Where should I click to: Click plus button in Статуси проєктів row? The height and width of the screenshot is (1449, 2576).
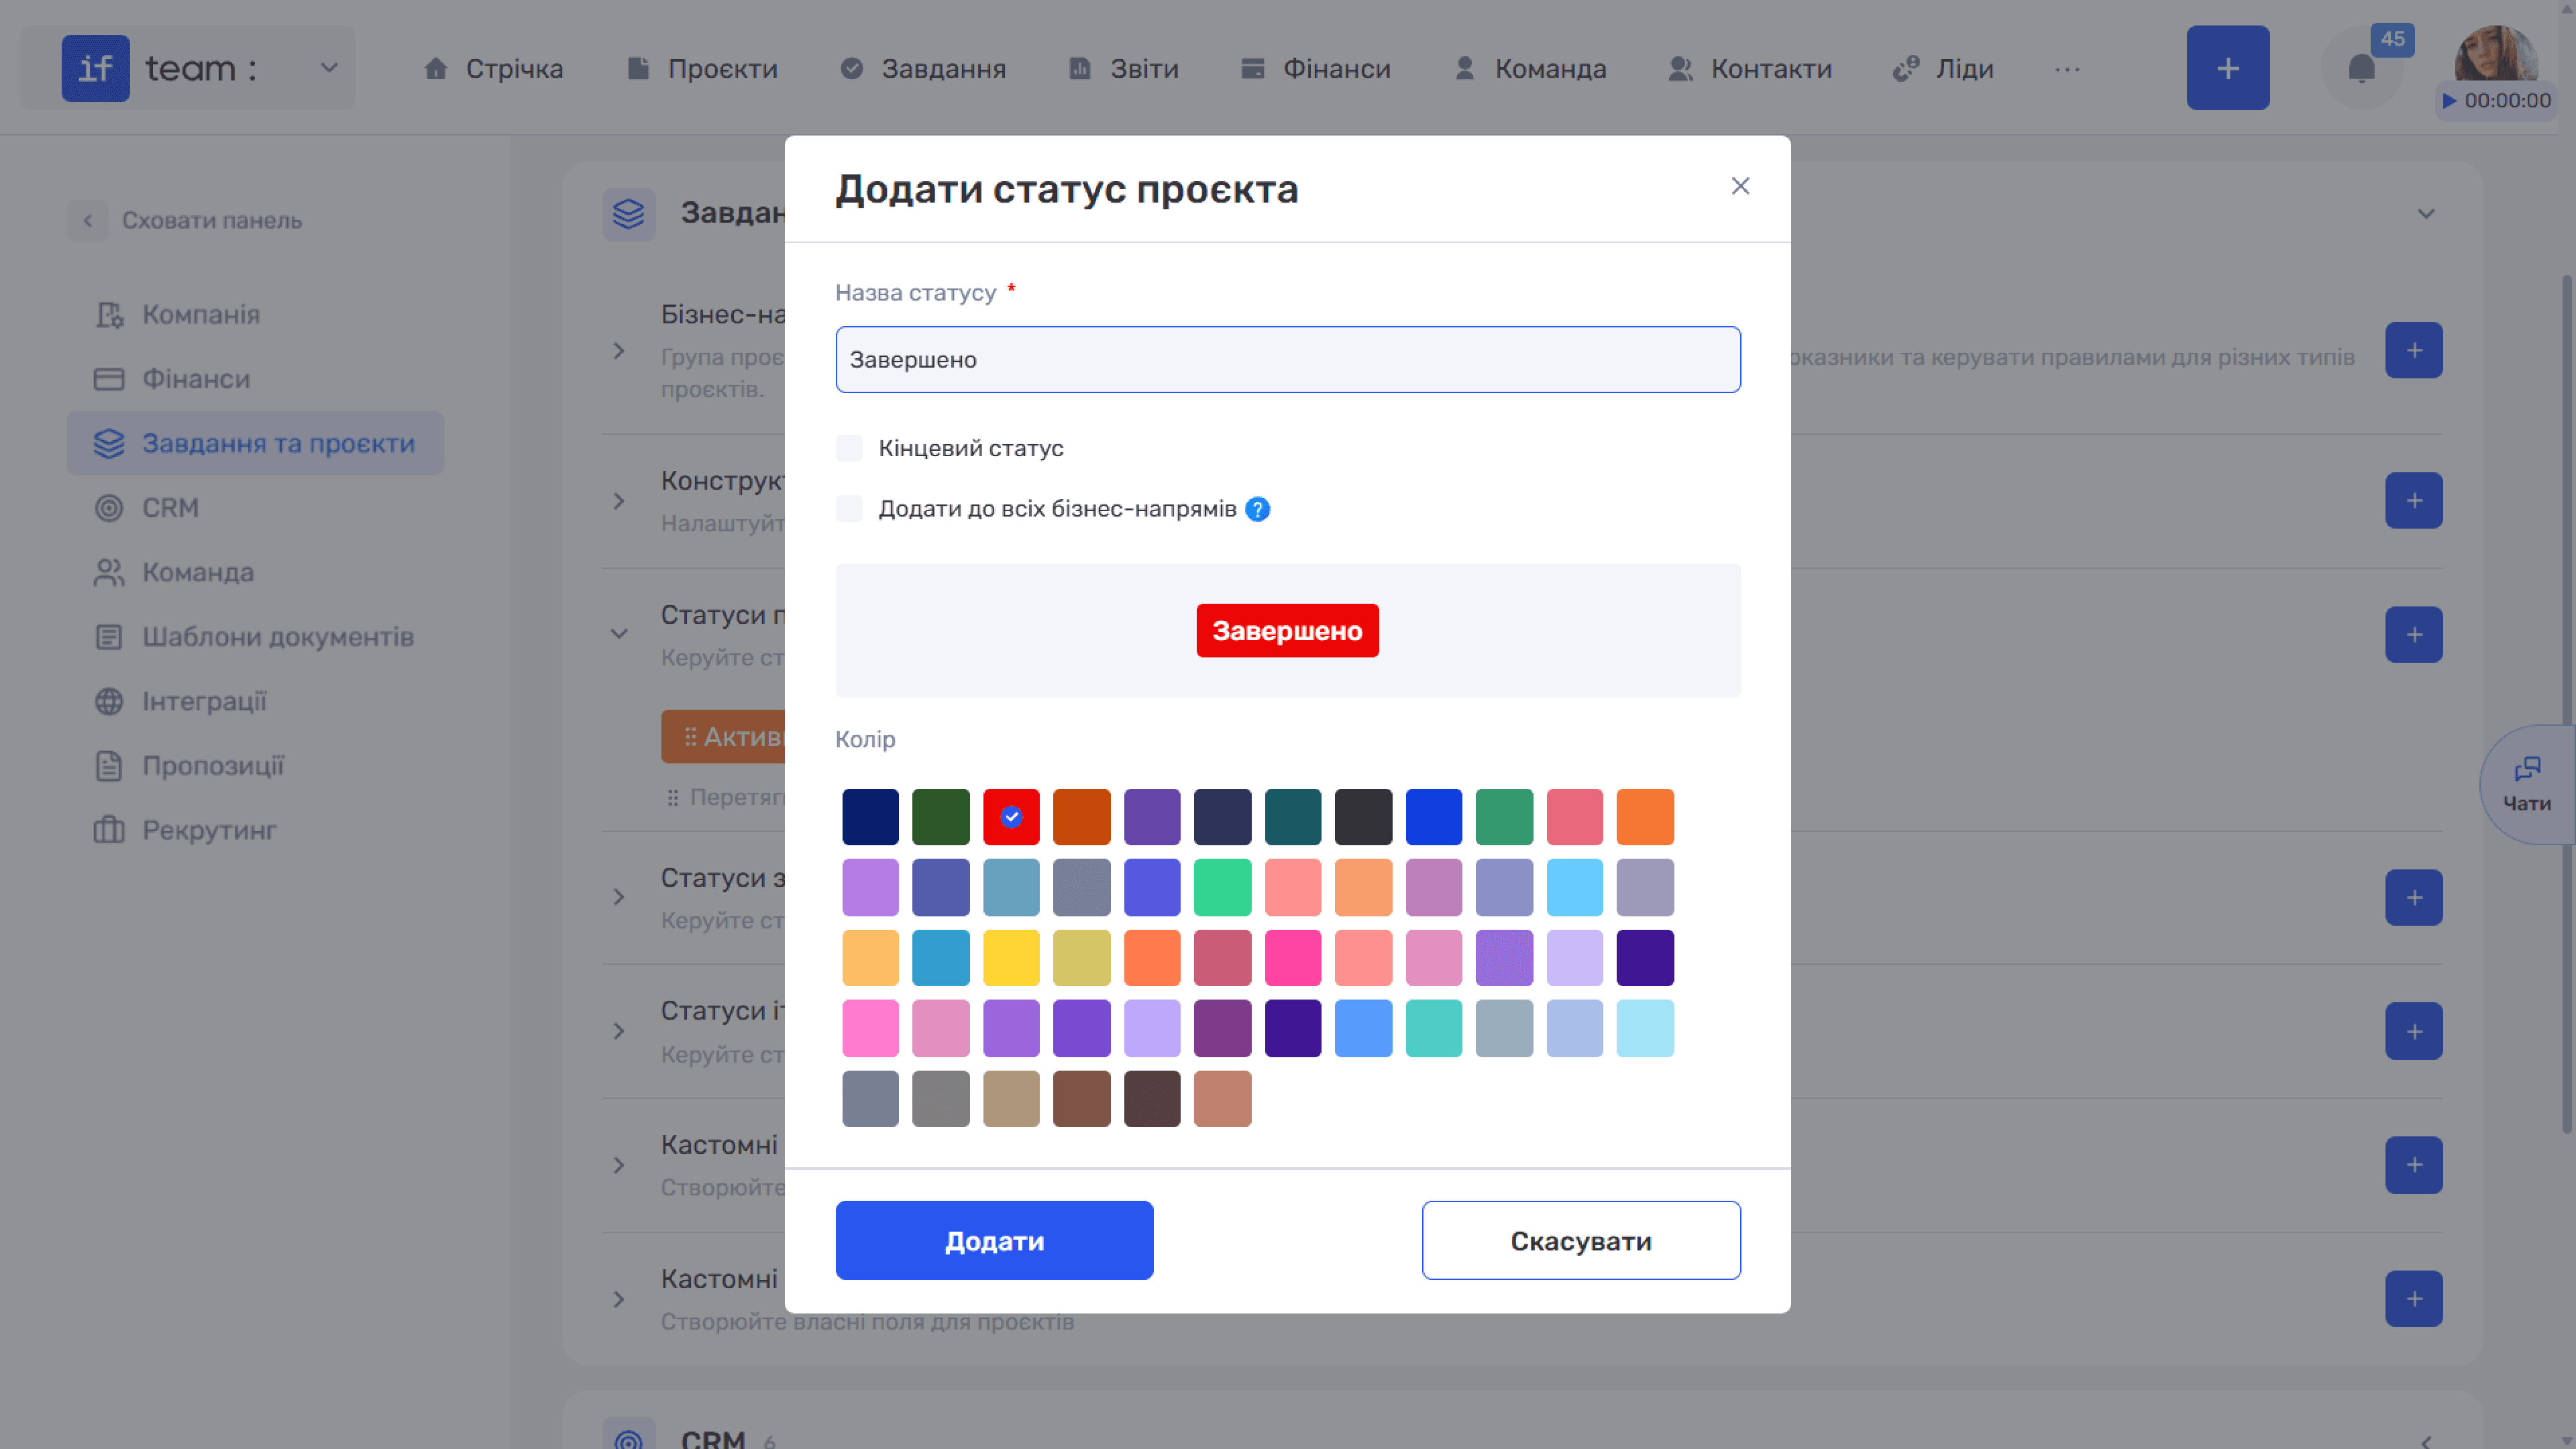2413,634
